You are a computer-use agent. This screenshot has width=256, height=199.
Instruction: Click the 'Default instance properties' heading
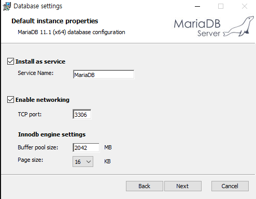coord(55,21)
